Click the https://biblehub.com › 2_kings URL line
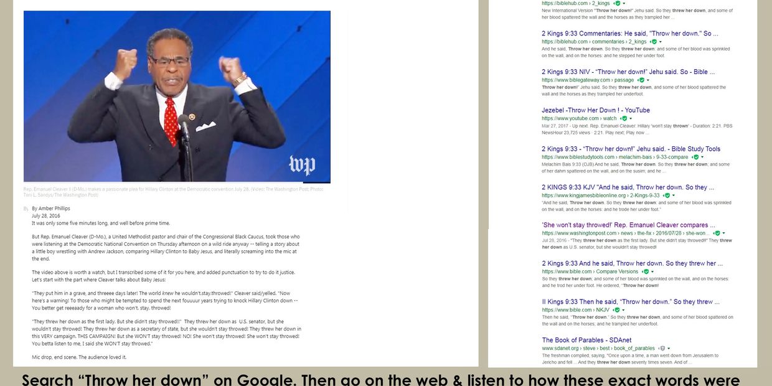This screenshot has width=772, height=386. [576, 4]
